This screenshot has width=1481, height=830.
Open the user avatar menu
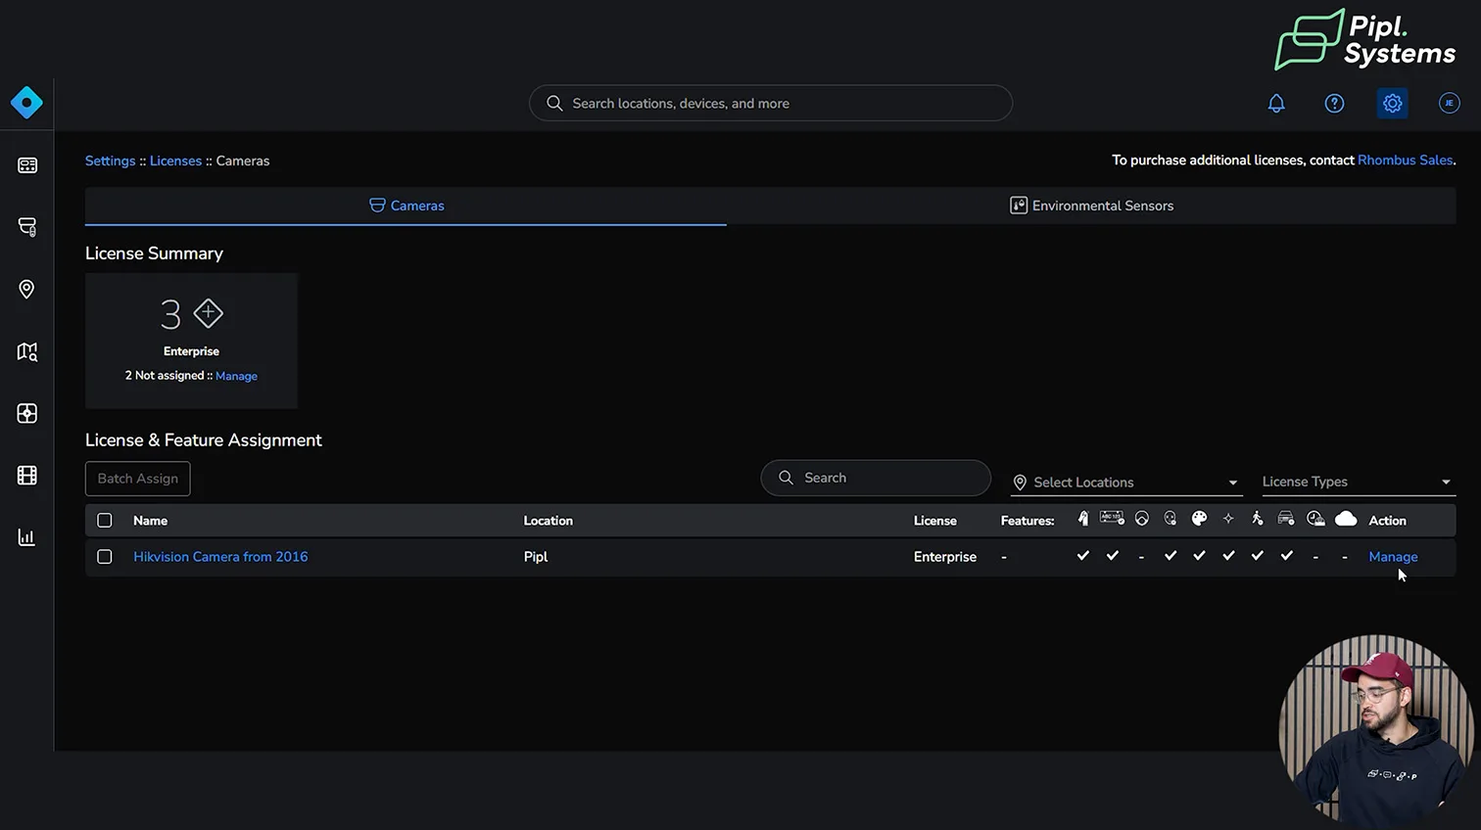[x=1449, y=103]
